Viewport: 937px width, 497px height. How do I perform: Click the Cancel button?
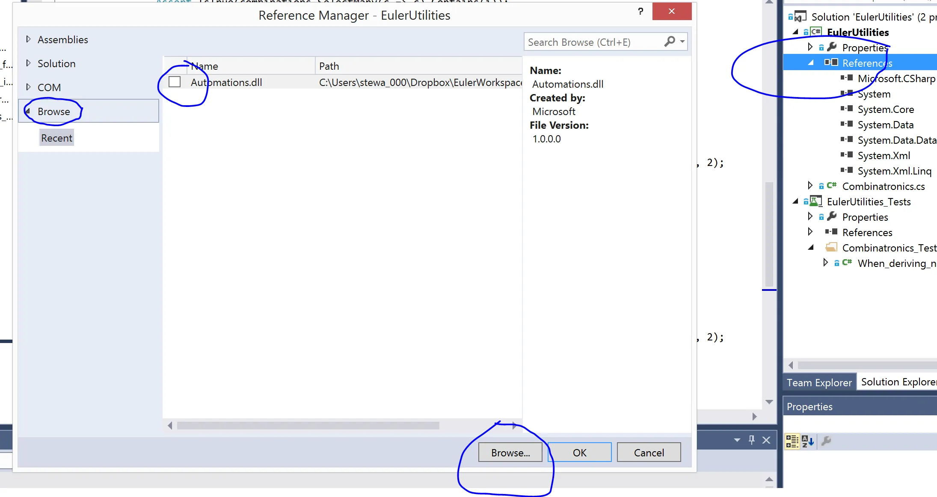649,453
